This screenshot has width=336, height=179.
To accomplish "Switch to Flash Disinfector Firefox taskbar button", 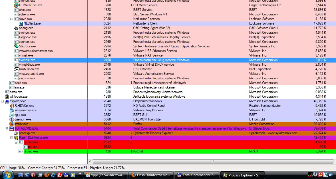I will (151, 175).
